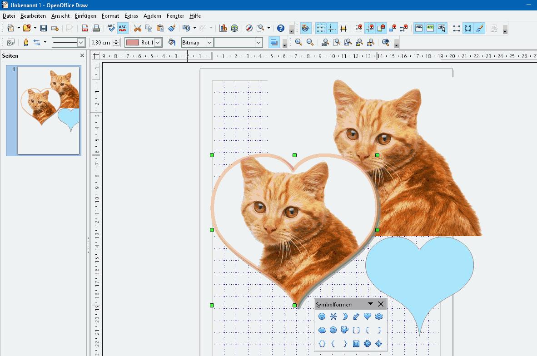Viewport: 537px width, 356px height.
Task: Open Symbolformen toolbar options arrow
Action: 370,304
